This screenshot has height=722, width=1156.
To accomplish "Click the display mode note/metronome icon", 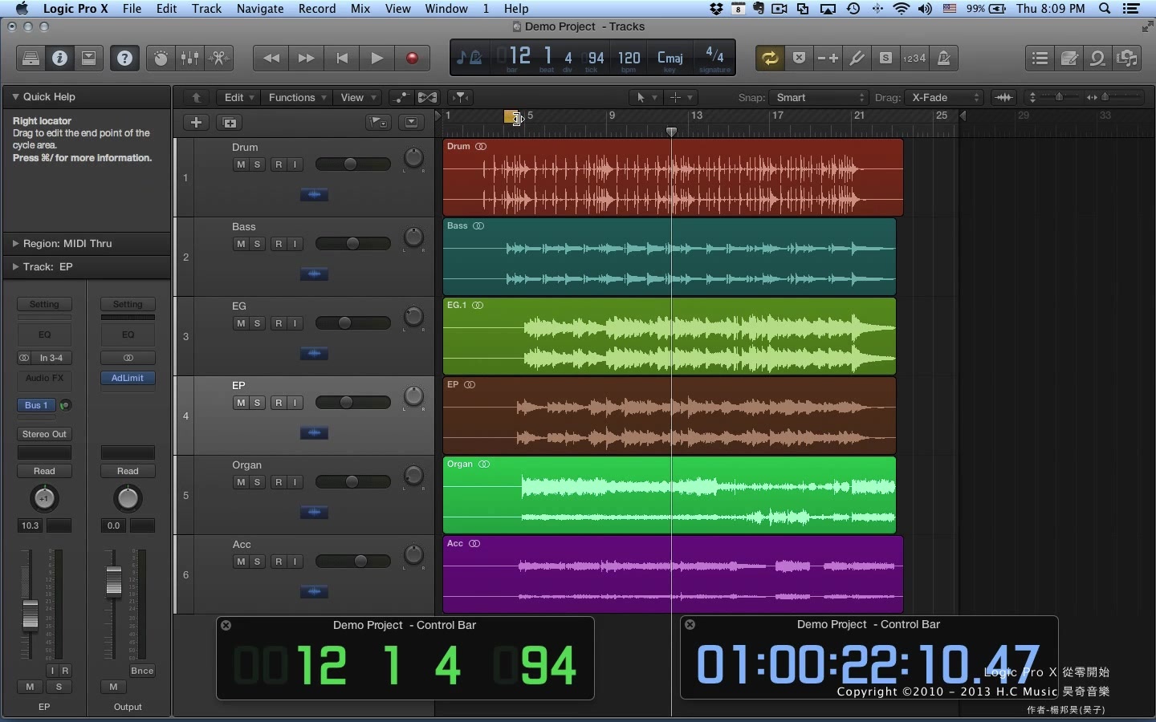I will click(x=469, y=58).
